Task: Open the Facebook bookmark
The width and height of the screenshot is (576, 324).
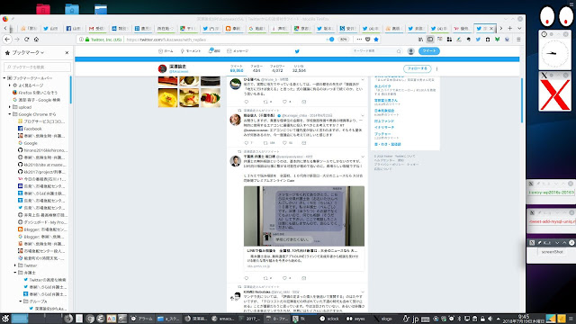Action: pyautogui.click(x=32, y=129)
